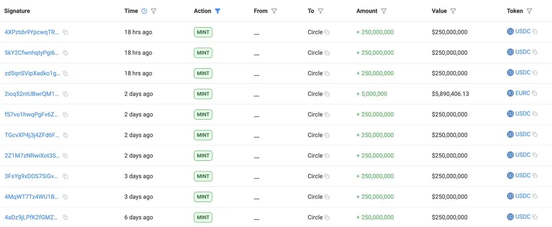This screenshot has height=227, width=552.
Task: Open the EURC token link
Action: tap(523, 93)
